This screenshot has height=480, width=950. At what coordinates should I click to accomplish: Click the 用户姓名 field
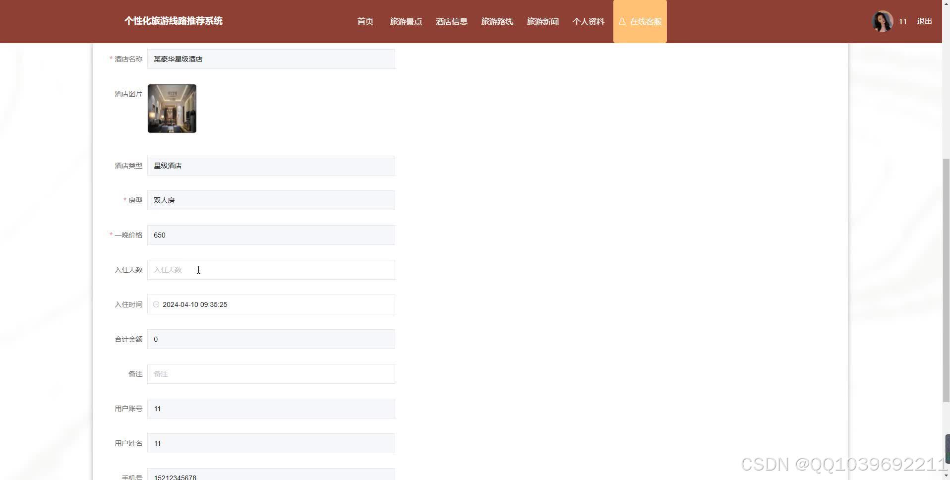pos(271,443)
